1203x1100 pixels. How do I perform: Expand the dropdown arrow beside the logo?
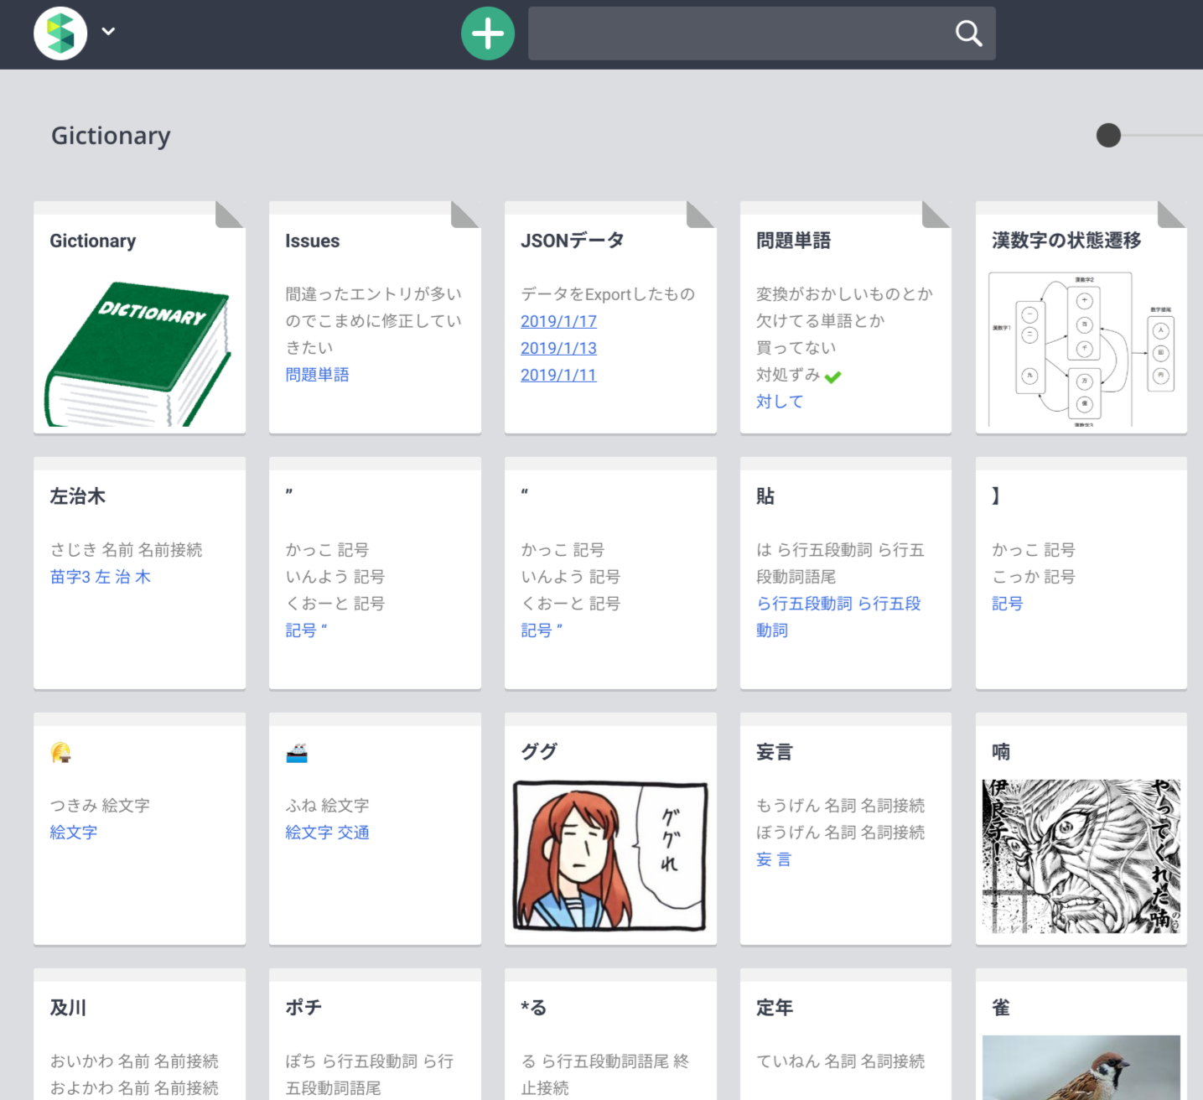(x=108, y=32)
